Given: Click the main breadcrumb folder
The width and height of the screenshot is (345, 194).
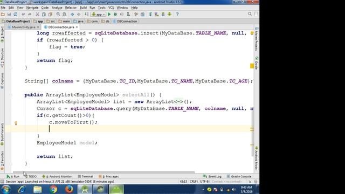Looking at the screenshot, I should [x=64, y=22].
